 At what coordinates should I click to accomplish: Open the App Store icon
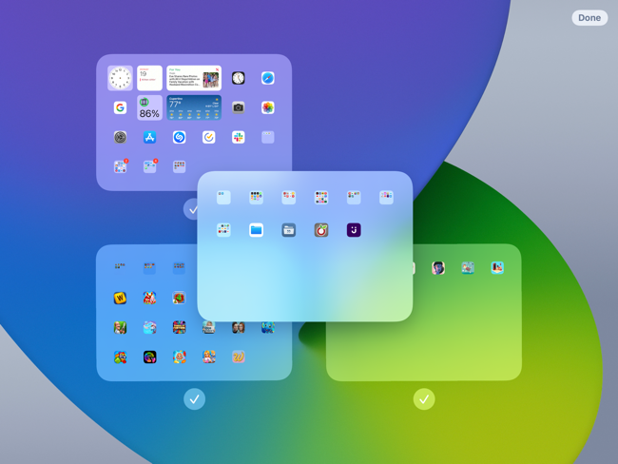pos(149,137)
